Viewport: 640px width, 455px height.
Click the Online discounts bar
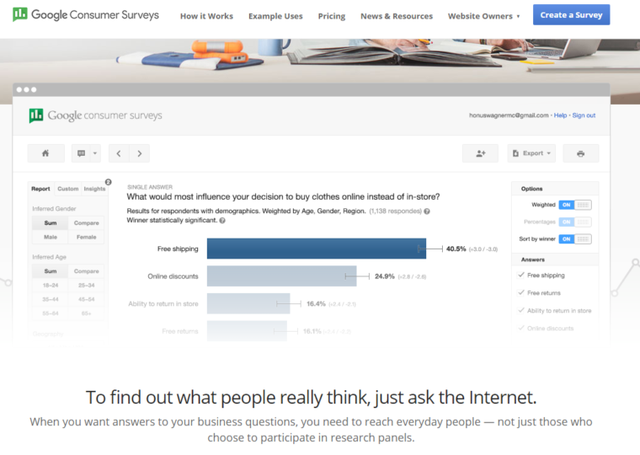[281, 276]
